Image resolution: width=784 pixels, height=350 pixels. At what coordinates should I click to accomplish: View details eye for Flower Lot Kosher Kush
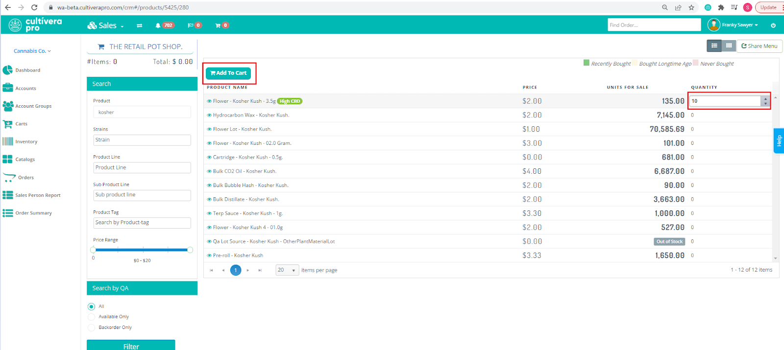(x=209, y=129)
